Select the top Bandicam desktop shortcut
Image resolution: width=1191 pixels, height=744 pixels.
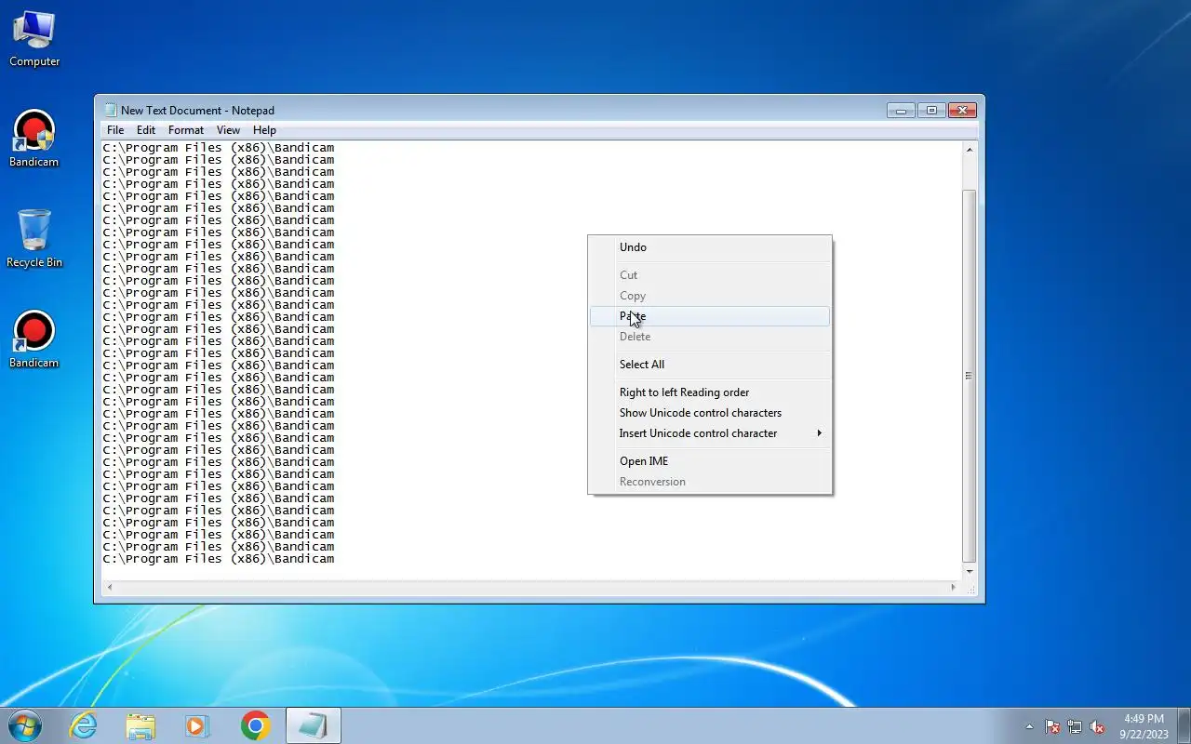click(x=34, y=139)
